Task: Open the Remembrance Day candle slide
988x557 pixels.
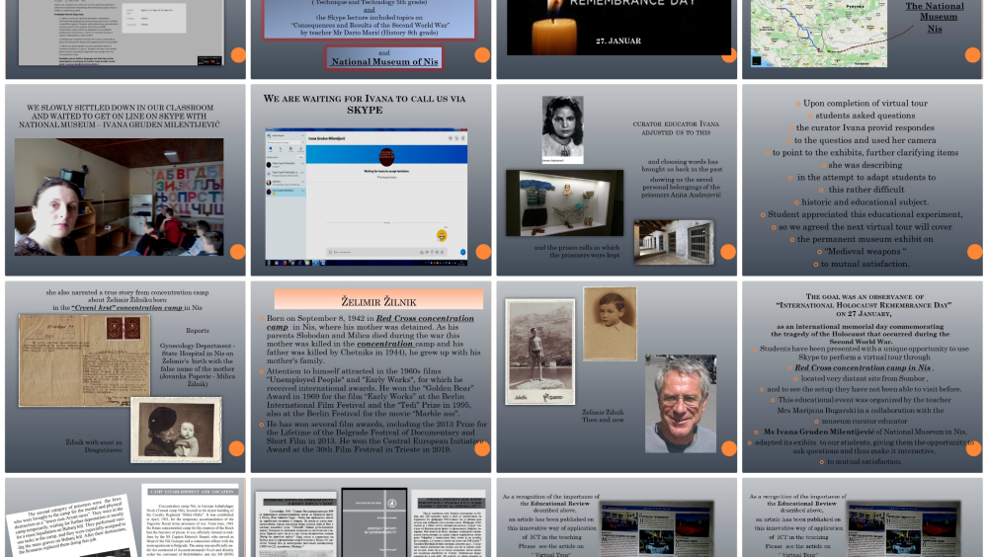Action: click(617, 40)
